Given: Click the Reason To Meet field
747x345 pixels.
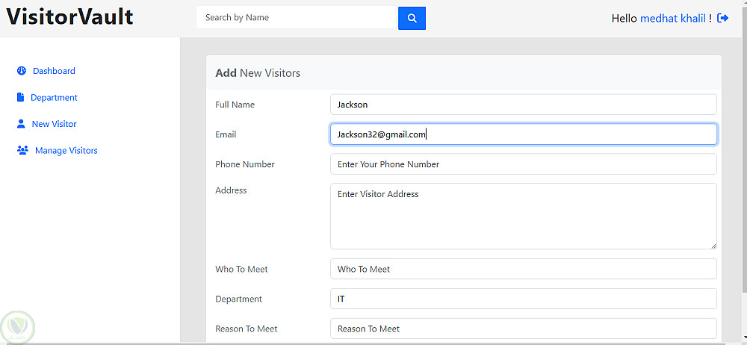Looking at the screenshot, I should tap(523, 329).
